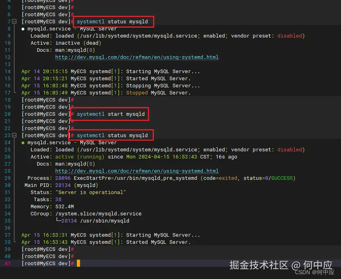Click 'Apr 14 20:15:15' timestamp on line 14

pos(44,72)
